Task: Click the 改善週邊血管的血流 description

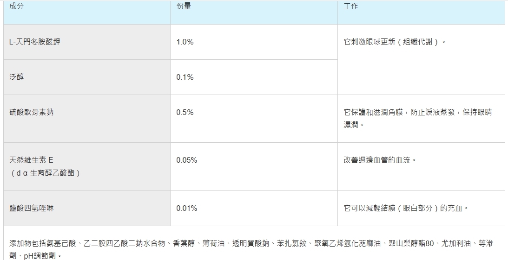Action: point(380,160)
